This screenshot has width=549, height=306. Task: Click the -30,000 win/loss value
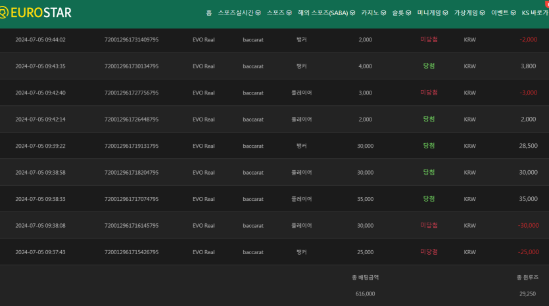click(529, 226)
